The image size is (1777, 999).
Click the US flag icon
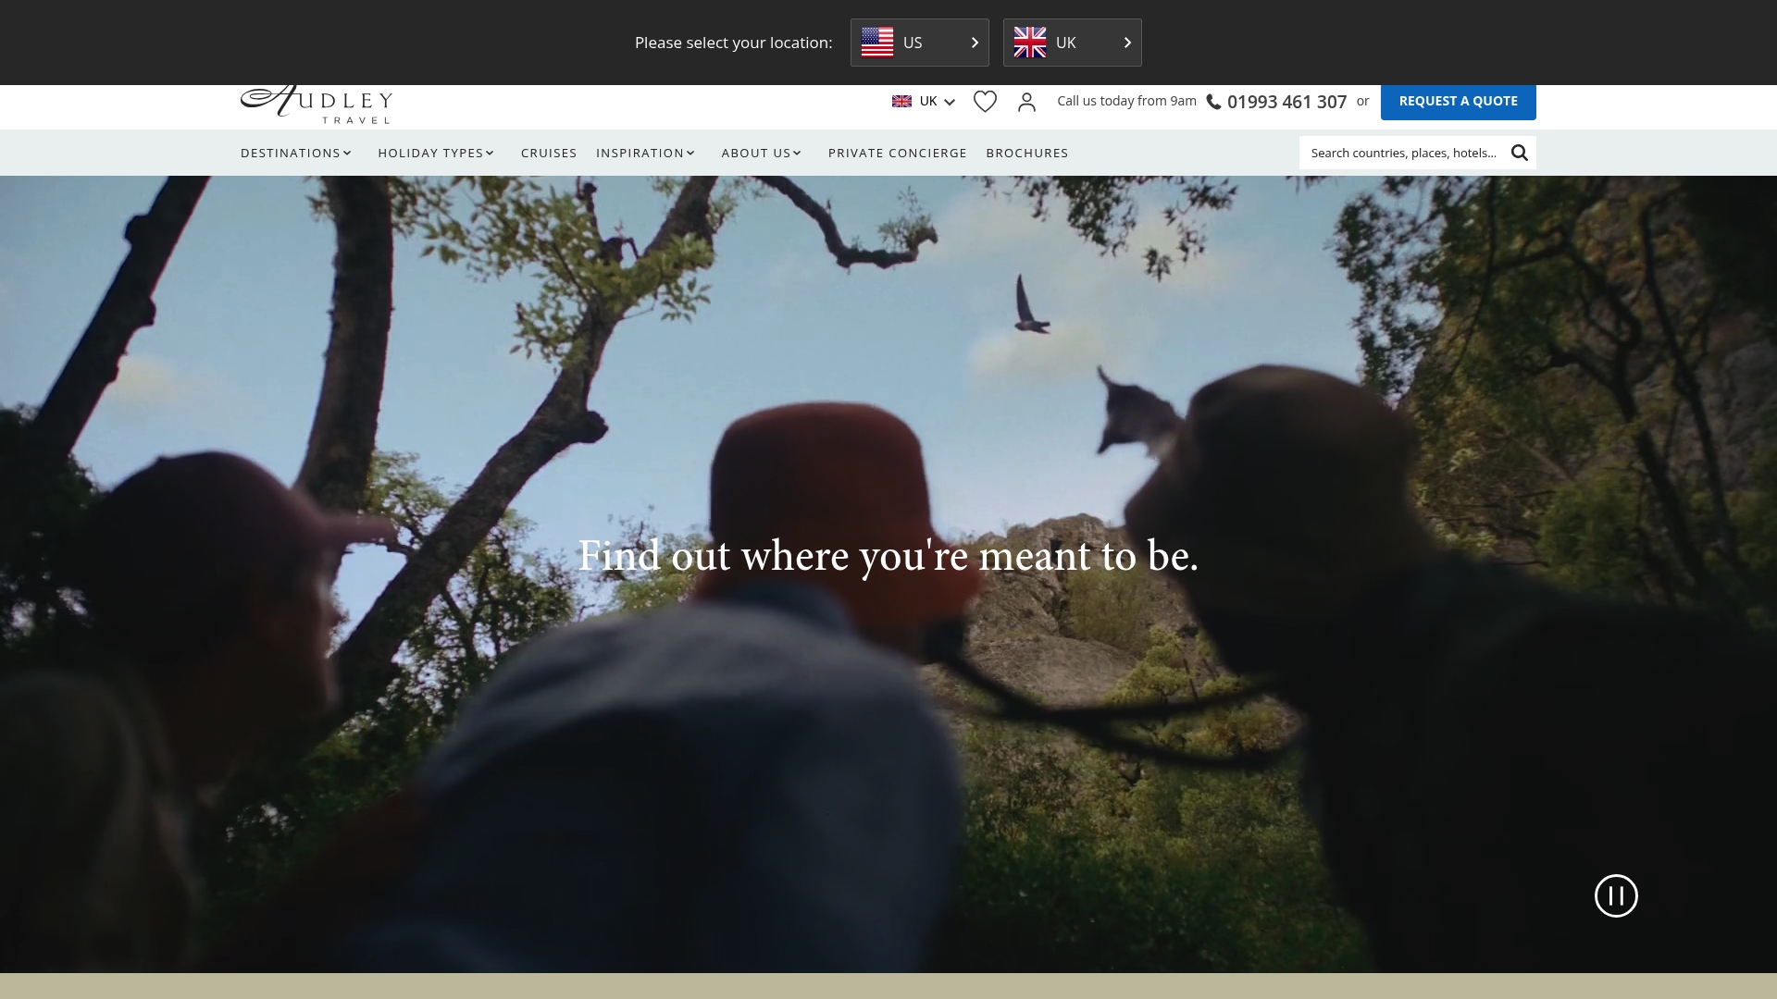[877, 43]
